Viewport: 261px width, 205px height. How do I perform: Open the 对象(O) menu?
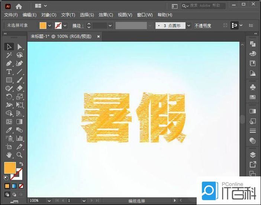point(49,15)
